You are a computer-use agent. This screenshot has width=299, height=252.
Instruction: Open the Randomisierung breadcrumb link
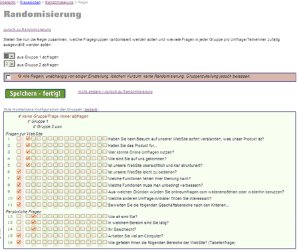coord(59,2)
